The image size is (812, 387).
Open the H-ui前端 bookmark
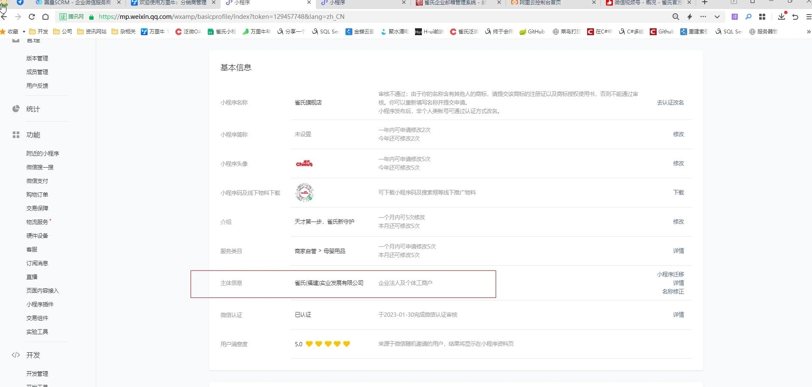[x=429, y=31]
